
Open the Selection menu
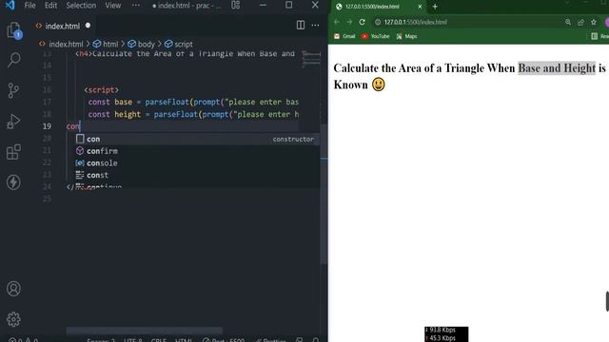(81, 6)
